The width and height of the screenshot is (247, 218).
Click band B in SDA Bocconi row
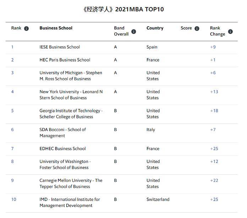[x=115, y=130]
